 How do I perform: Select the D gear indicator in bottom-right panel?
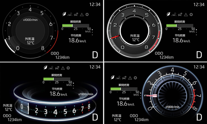tap(200, 117)
